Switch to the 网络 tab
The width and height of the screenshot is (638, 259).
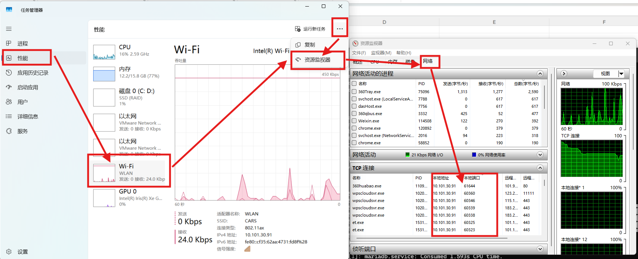point(428,61)
